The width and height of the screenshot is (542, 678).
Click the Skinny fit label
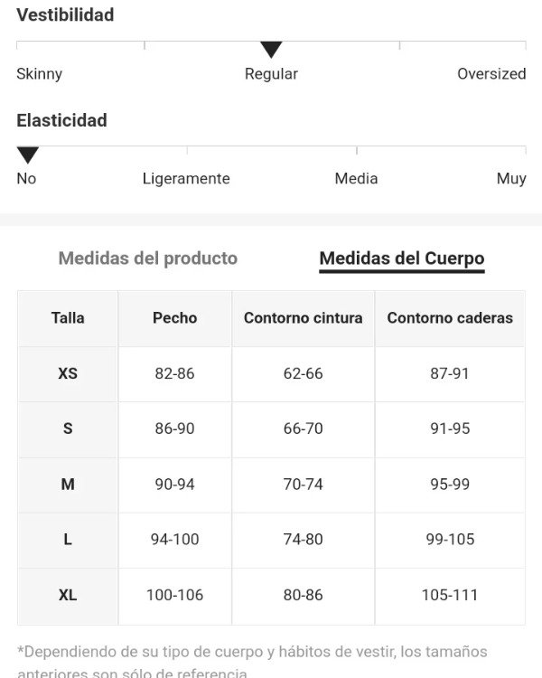pos(39,74)
